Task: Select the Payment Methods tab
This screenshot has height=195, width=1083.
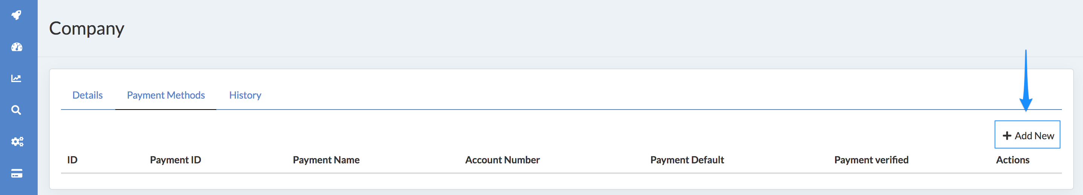Action: (166, 95)
